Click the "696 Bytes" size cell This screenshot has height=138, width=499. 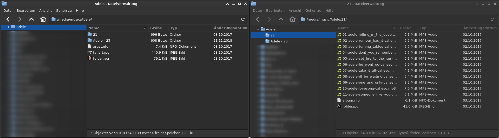(159, 34)
